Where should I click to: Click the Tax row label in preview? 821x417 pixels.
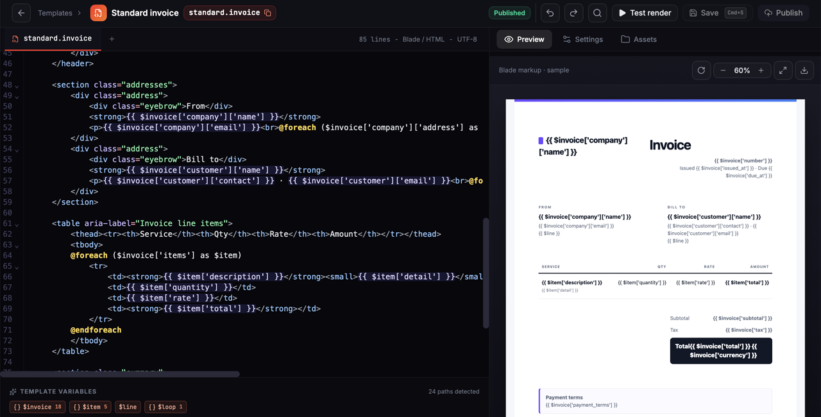click(674, 330)
